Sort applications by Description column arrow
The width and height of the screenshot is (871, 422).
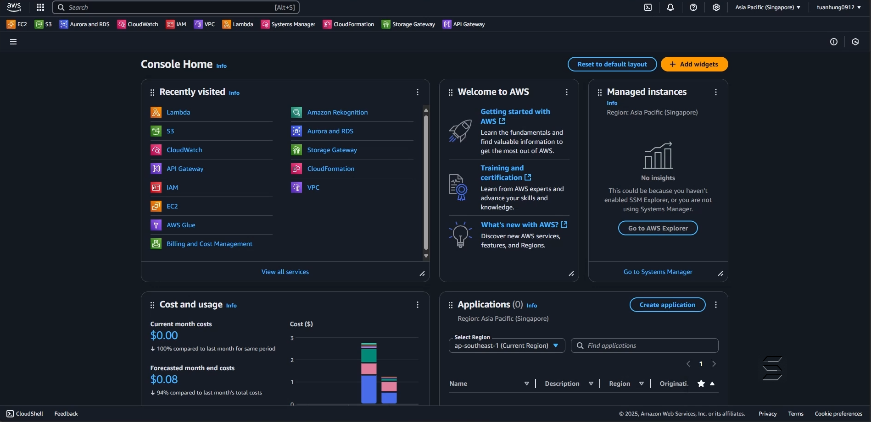point(591,384)
